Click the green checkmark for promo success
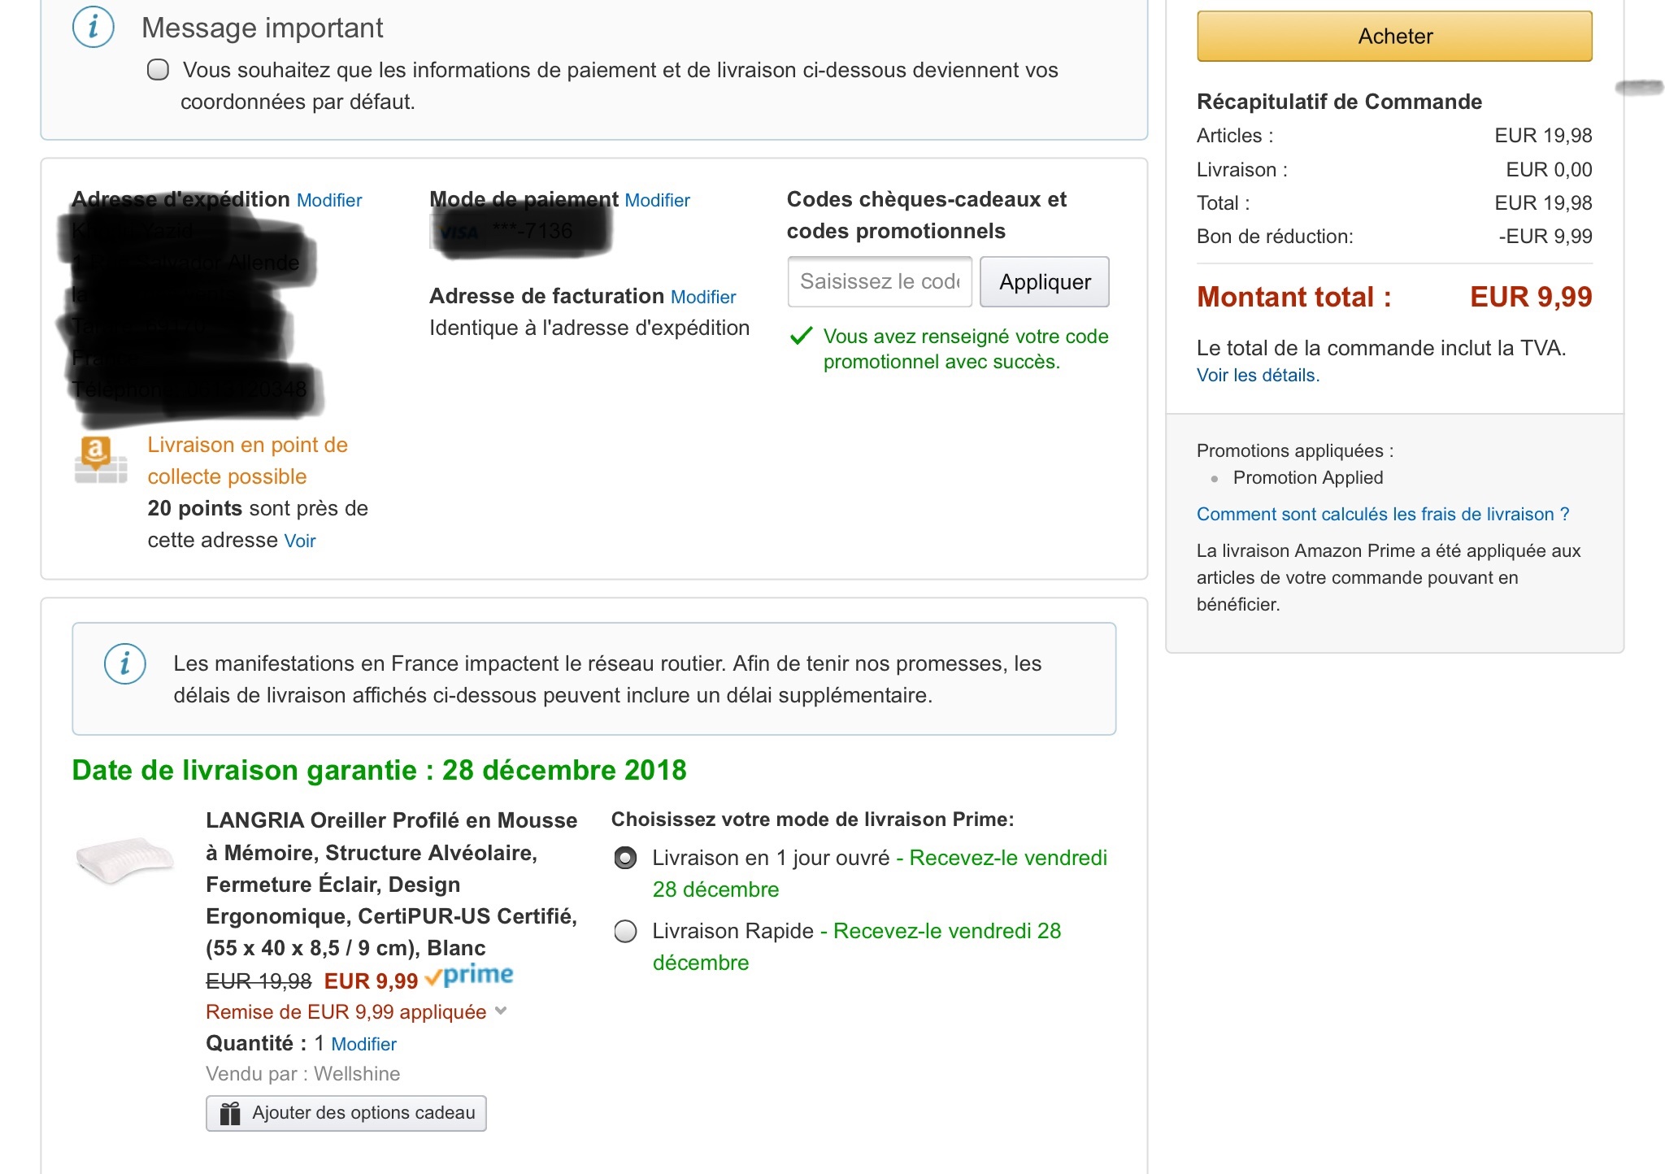 tap(802, 336)
